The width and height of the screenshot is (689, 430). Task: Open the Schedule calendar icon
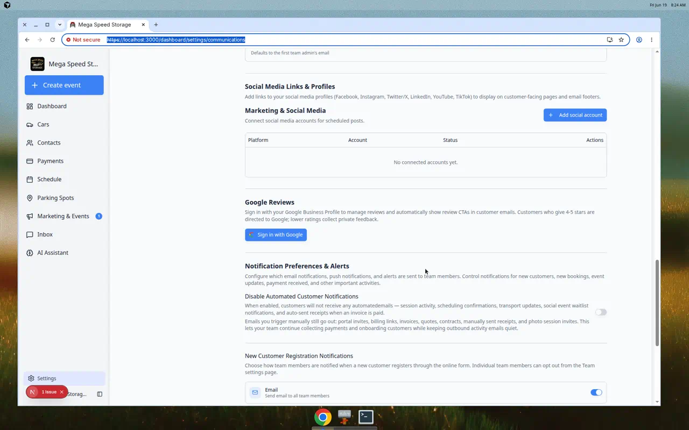click(x=30, y=180)
